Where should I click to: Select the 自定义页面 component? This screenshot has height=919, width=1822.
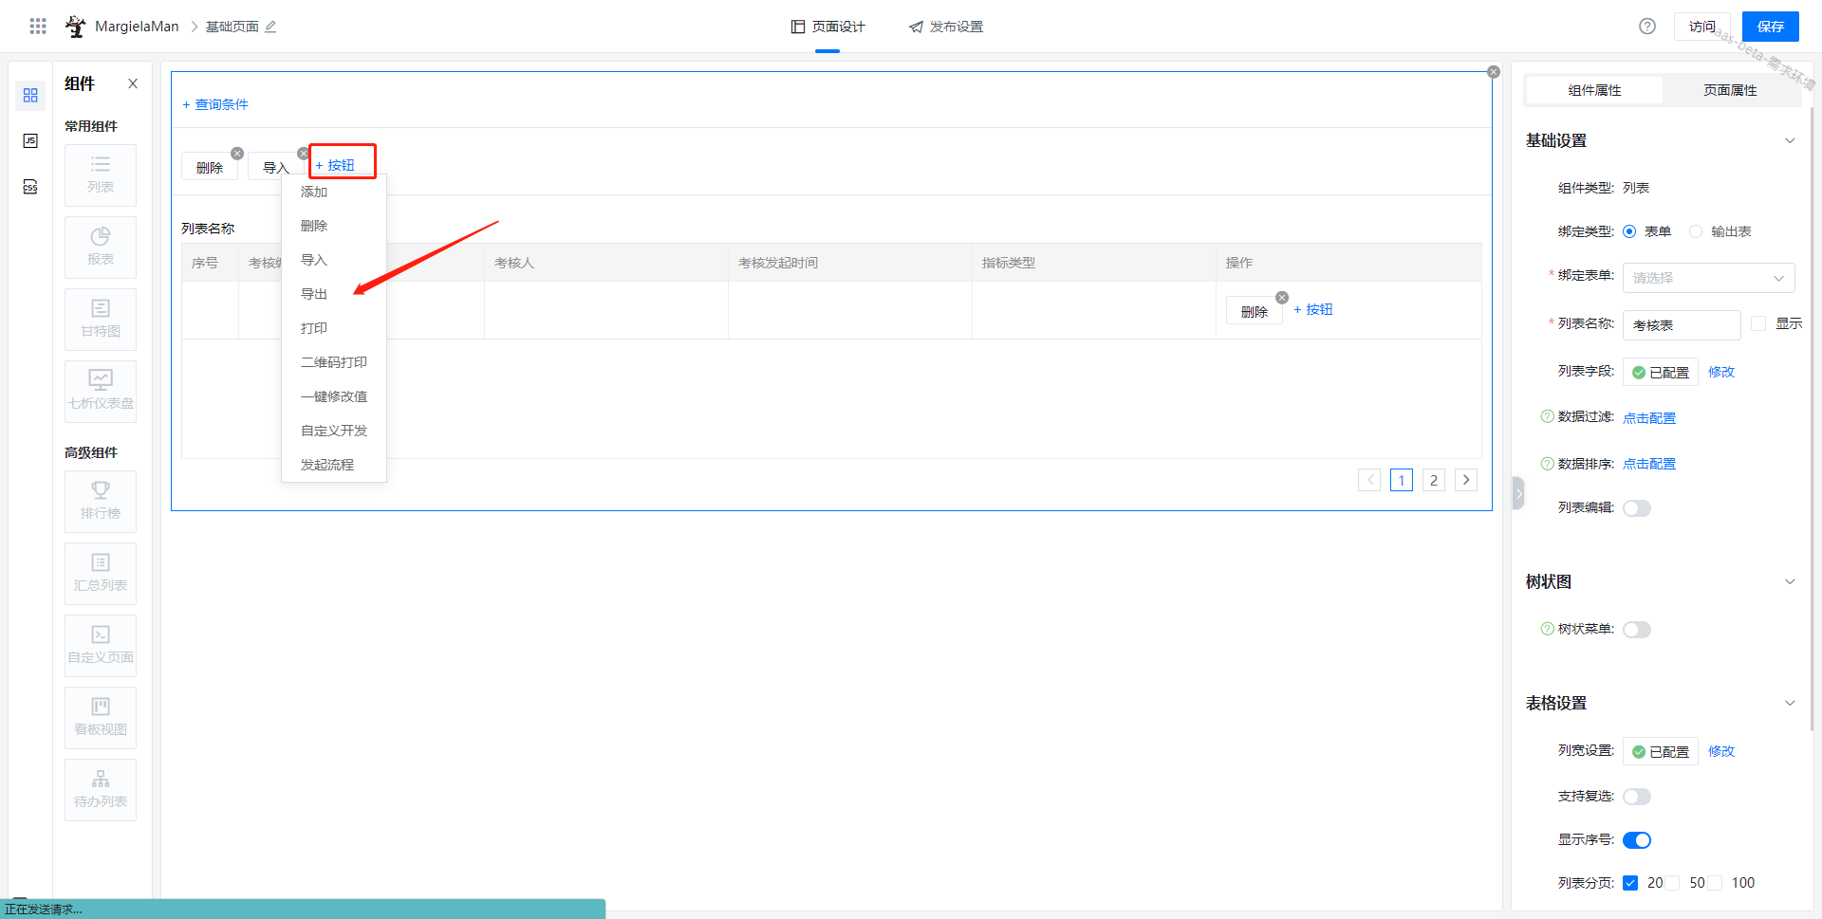pos(101,646)
